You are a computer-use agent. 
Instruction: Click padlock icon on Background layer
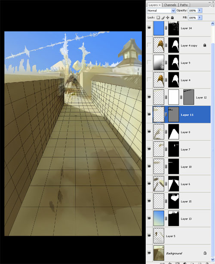205,253
